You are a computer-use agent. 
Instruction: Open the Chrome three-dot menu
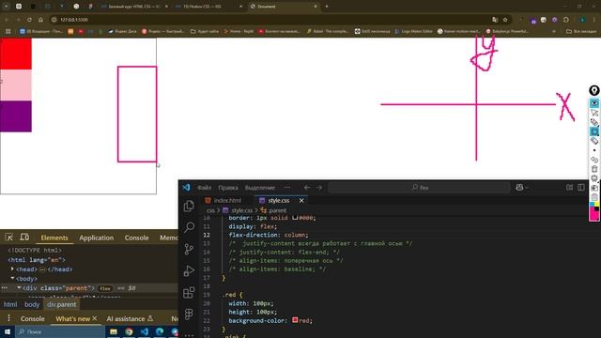point(594,20)
